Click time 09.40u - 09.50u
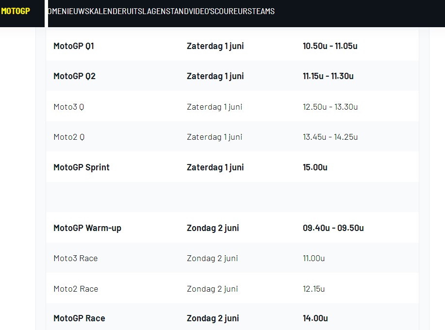Image resolution: width=445 pixels, height=330 pixels. 333,228
